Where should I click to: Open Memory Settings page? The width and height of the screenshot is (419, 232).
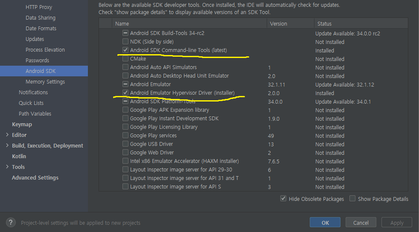[x=45, y=82]
